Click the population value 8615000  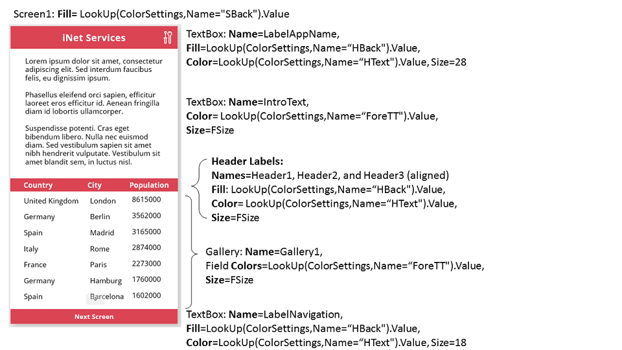[x=146, y=200]
